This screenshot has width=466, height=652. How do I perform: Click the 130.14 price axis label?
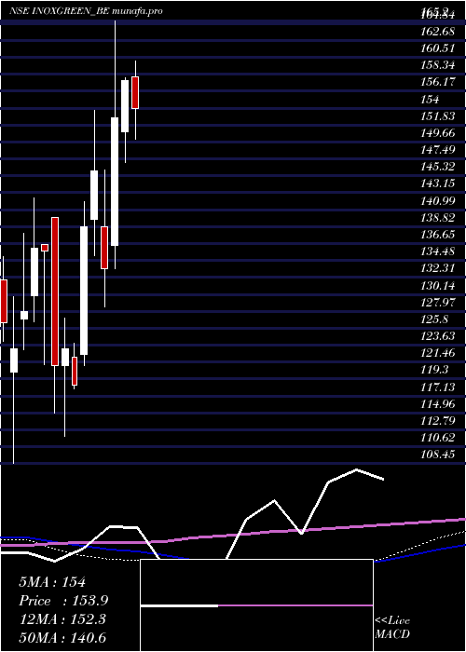coord(437,286)
